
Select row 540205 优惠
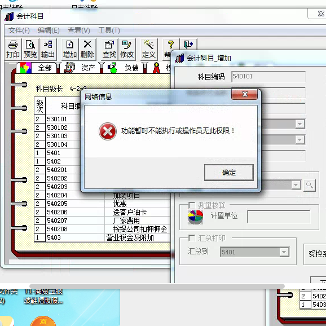(x=102, y=204)
